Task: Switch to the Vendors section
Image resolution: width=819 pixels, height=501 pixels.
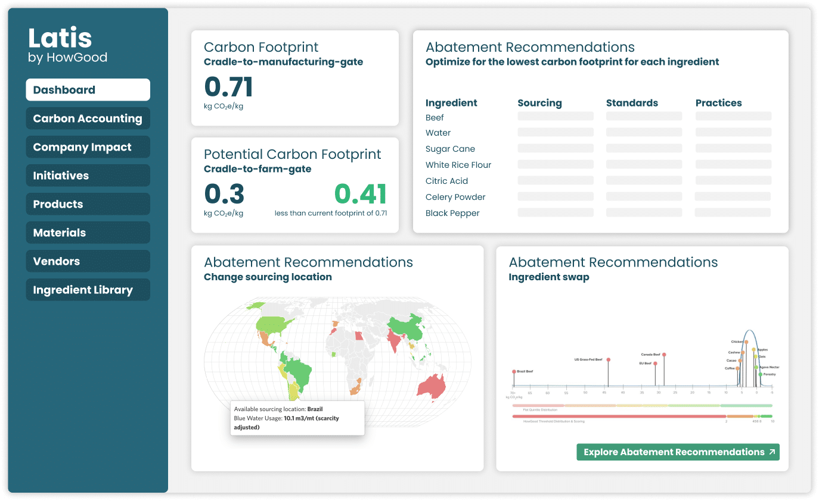Action: click(x=88, y=261)
